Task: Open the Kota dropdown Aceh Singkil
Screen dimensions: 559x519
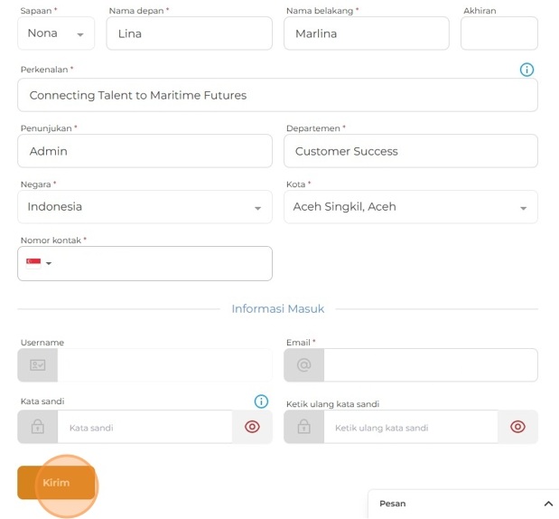Action: [411, 207]
